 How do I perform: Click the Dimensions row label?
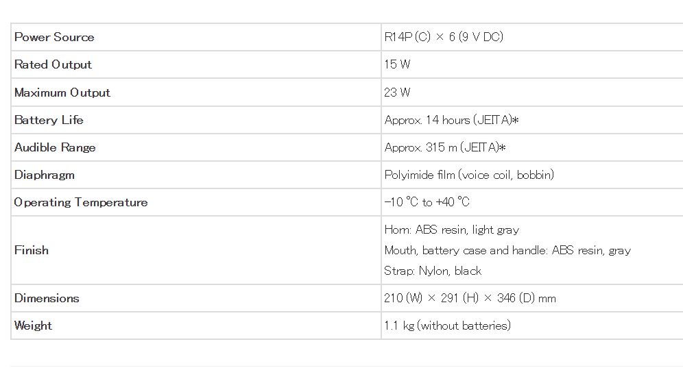[x=47, y=298]
